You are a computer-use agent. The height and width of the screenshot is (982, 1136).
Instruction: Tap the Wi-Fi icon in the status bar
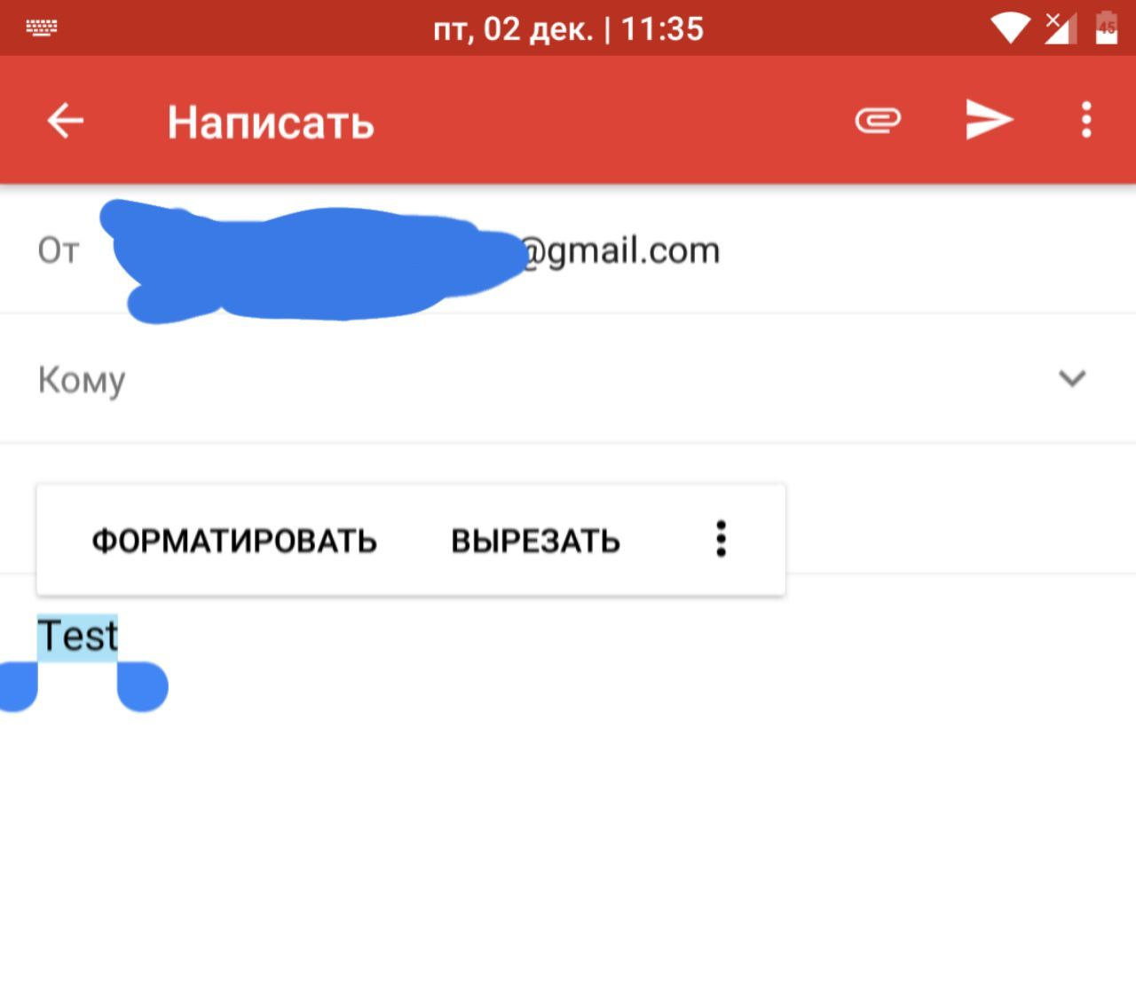point(1009,28)
